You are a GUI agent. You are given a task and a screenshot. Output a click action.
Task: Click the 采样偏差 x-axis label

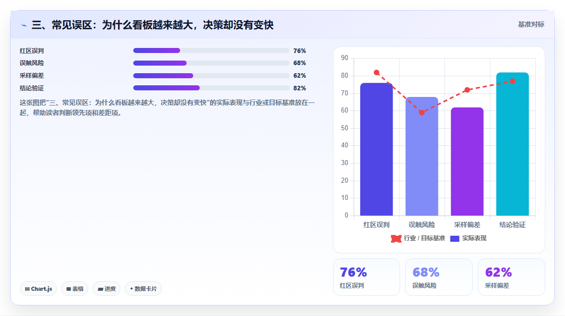[467, 225]
